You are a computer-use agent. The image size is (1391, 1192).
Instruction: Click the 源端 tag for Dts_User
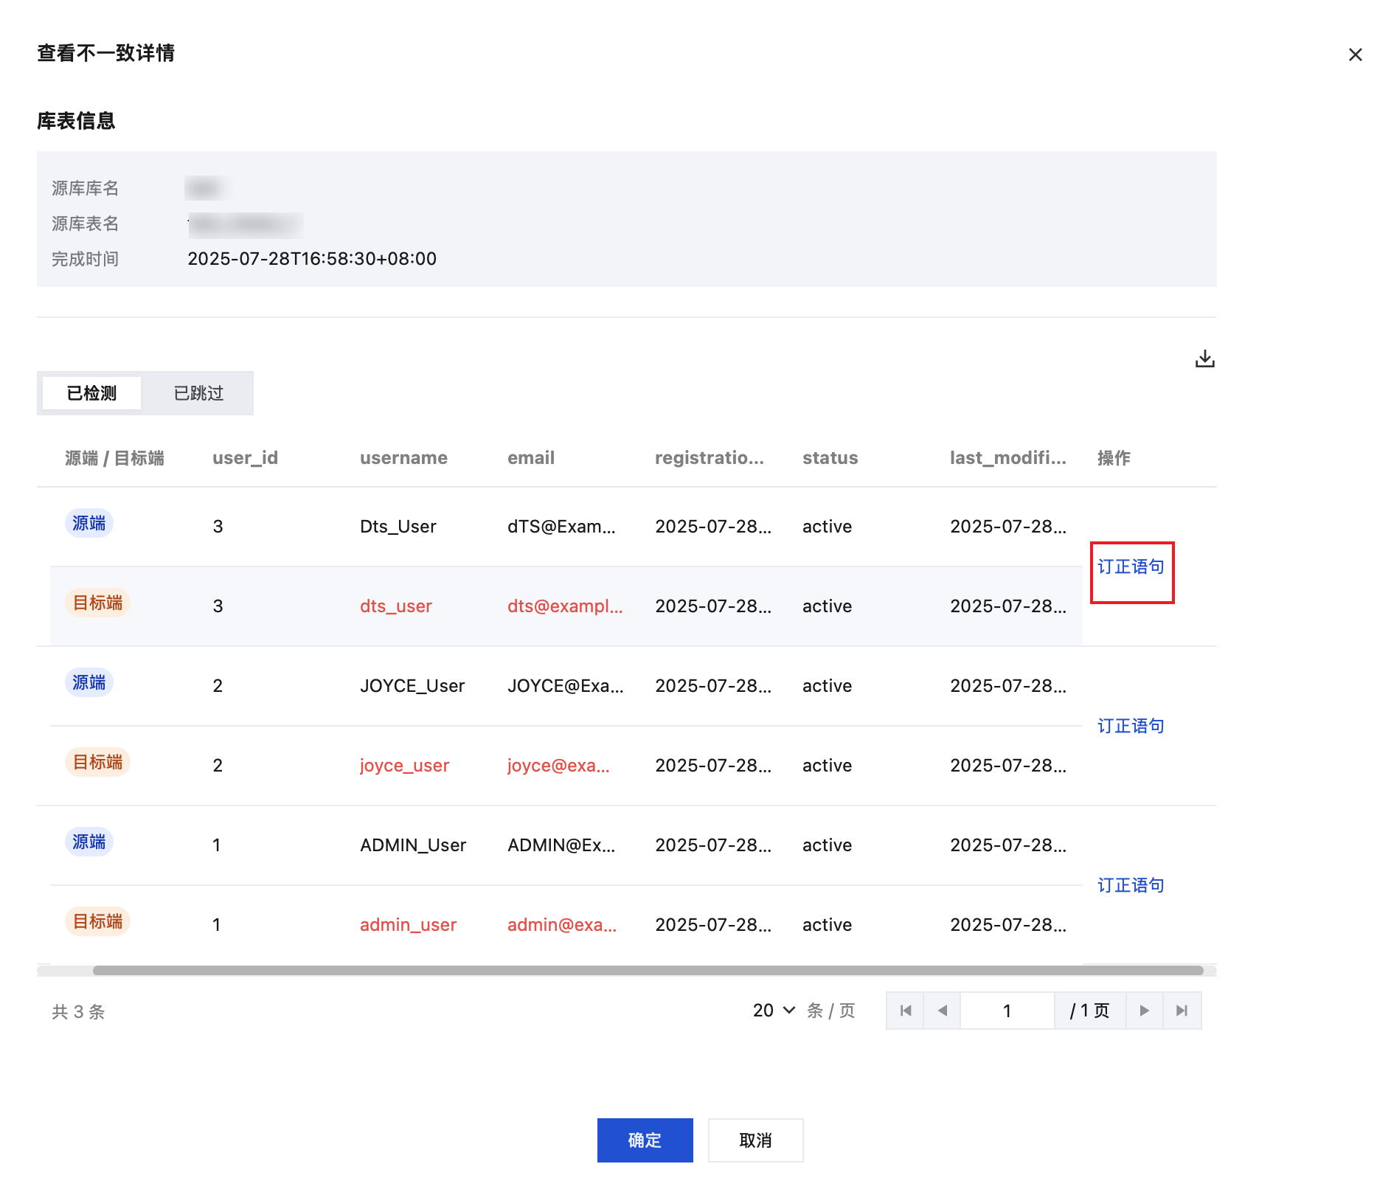coord(89,523)
